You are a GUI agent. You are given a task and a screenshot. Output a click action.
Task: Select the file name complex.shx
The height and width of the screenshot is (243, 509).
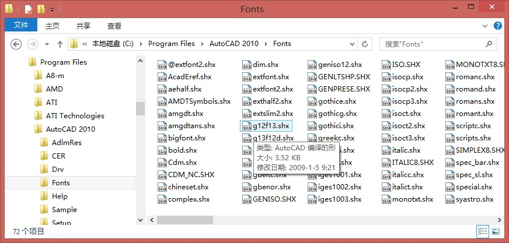pos(189,199)
